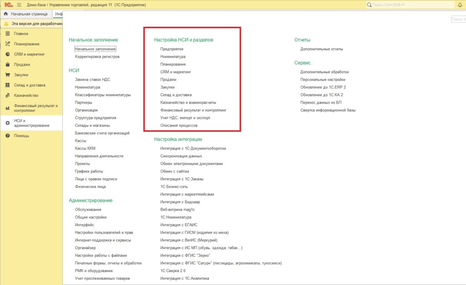Image resolution: width=466 pixels, height=285 pixels.
Task: Click the notifications bell icon
Action: pos(460,5)
